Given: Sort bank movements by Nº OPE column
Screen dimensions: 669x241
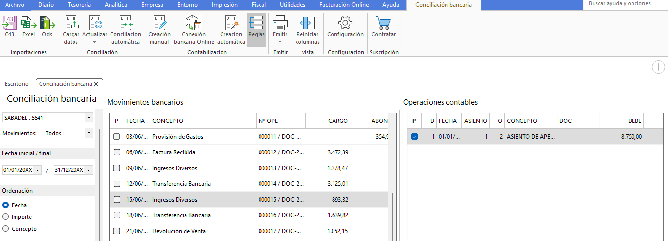Looking at the screenshot, I should click(x=280, y=120).
